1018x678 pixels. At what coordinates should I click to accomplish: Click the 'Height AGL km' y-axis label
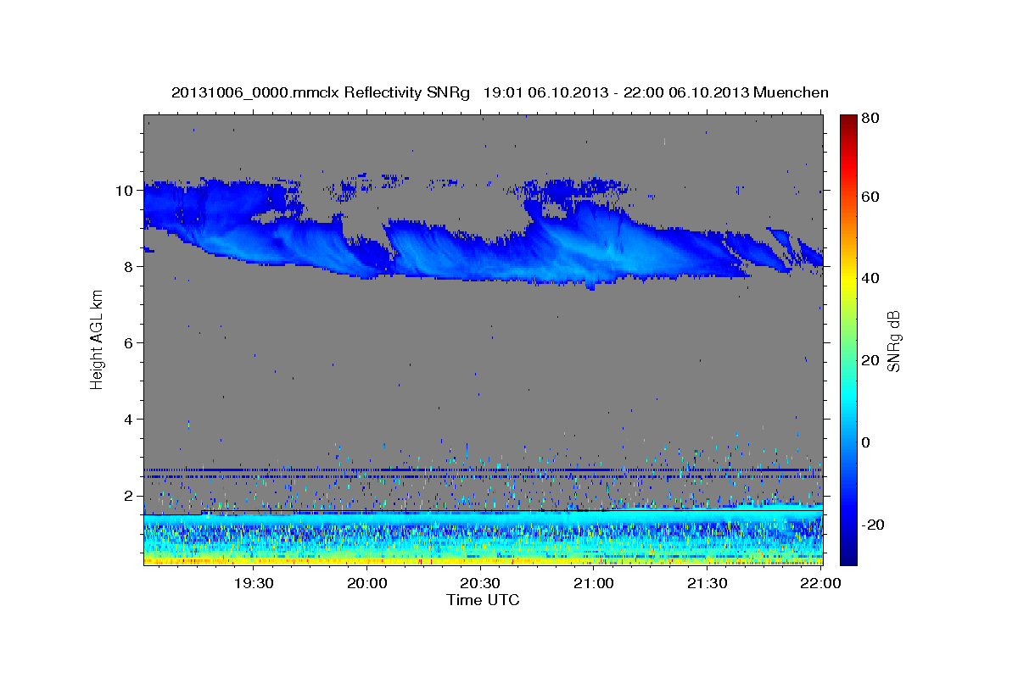pyautogui.click(x=97, y=338)
